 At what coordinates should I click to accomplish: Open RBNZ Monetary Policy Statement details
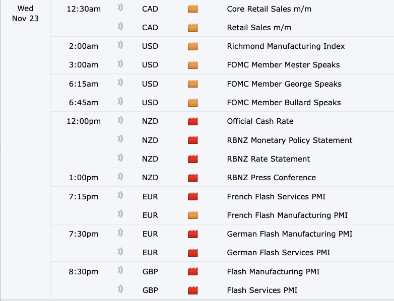coord(290,140)
